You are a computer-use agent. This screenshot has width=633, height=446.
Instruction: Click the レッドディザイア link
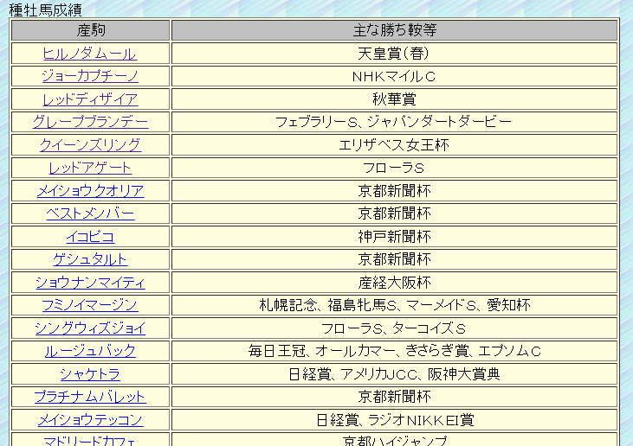90,99
